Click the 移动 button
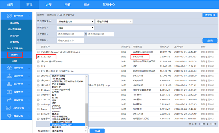219x133 pixels. tap(97, 131)
